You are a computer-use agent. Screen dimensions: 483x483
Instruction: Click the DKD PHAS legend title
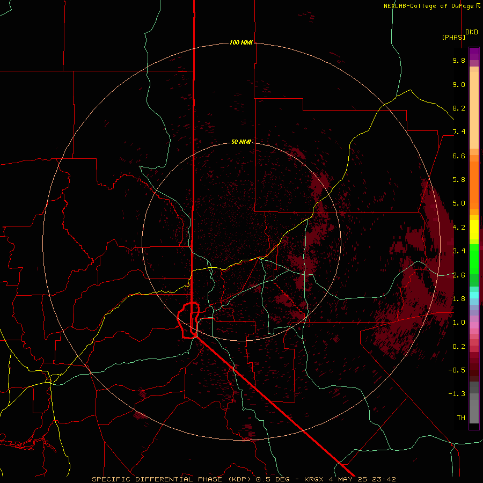click(460, 34)
